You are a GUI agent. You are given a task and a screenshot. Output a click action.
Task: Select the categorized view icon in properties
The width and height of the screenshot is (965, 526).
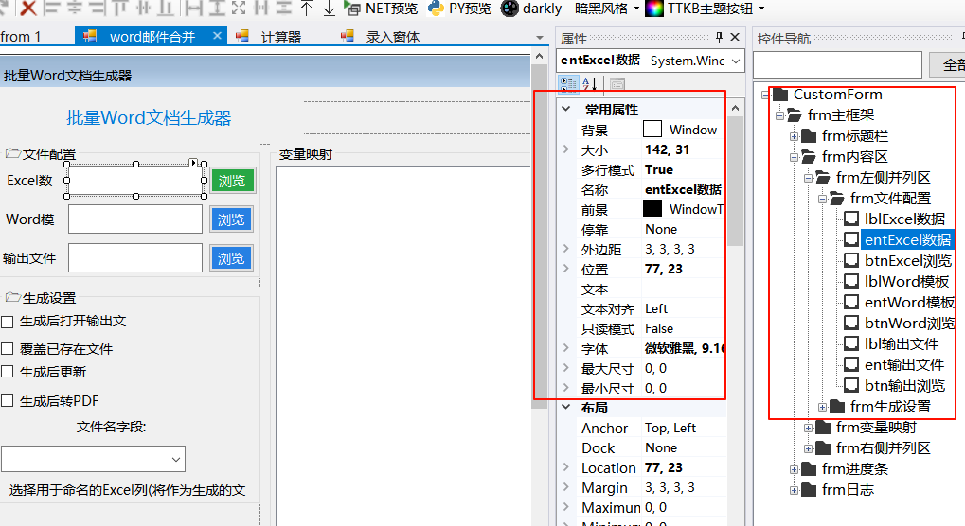(567, 83)
